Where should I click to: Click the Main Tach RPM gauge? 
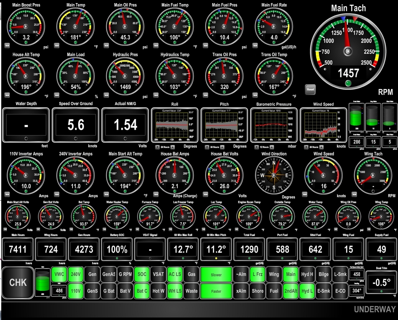pos(348,51)
